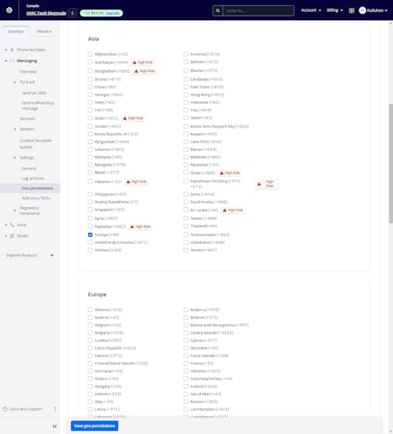Expand the Phone Numbers section
Screen dimensions: 393x434
tap(6, 50)
